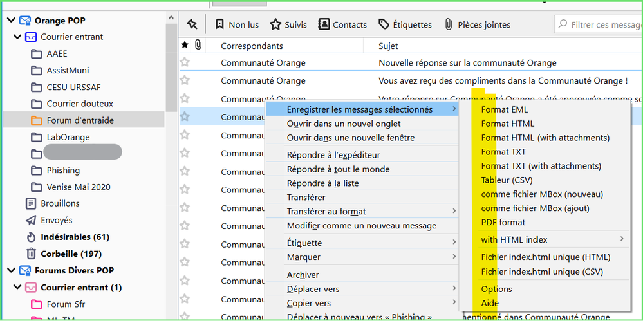
Task: Star the 'Vous avez reçu des compliments' message
Action: click(185, 80)
